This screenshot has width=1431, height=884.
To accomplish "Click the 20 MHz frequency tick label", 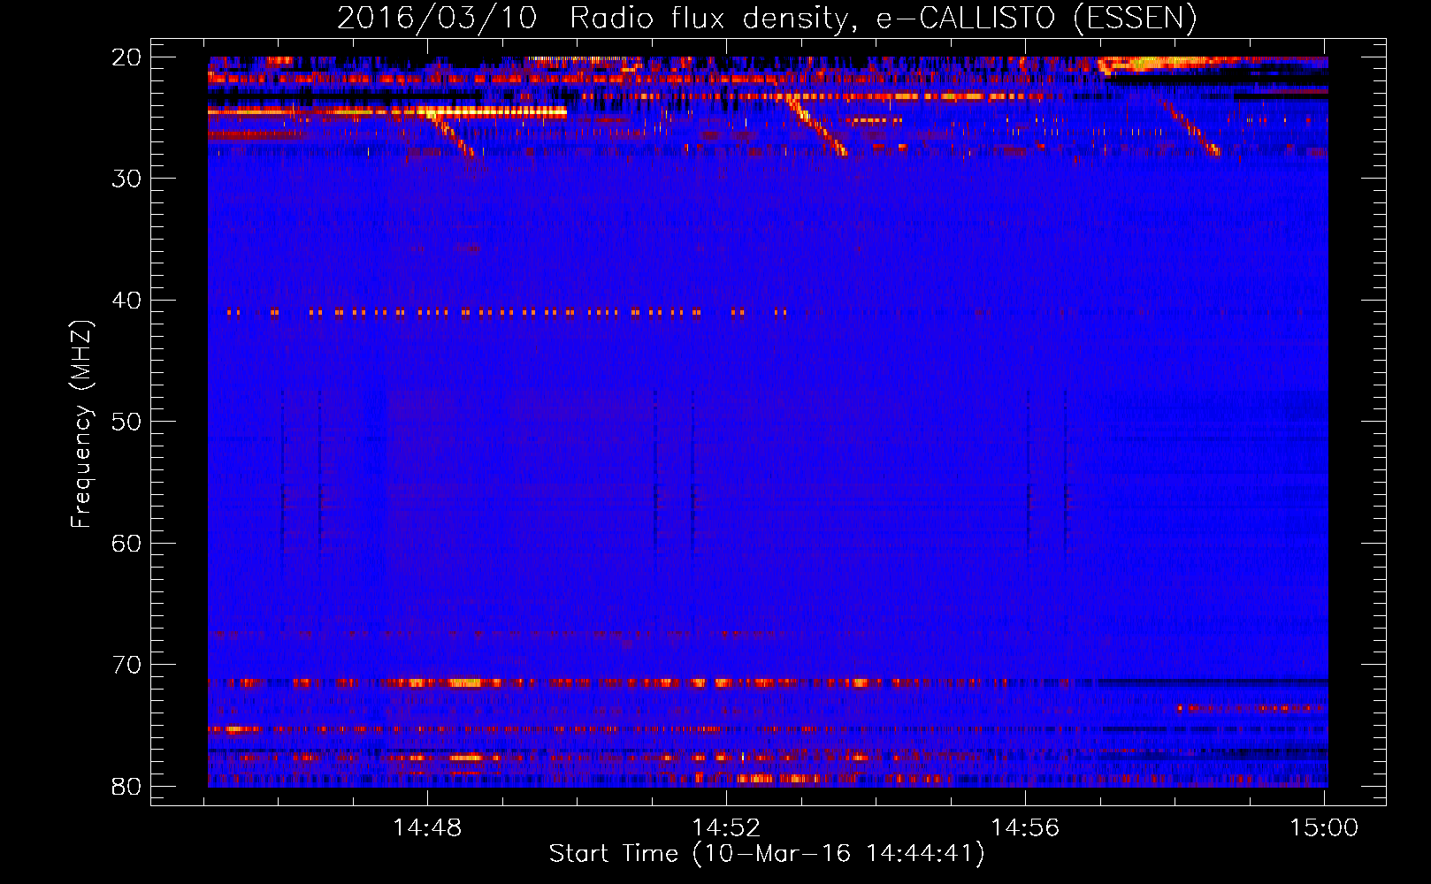I will click(x=126, y=57).
